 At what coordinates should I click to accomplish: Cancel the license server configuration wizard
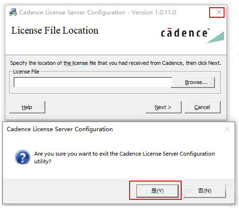coord(202,107)
